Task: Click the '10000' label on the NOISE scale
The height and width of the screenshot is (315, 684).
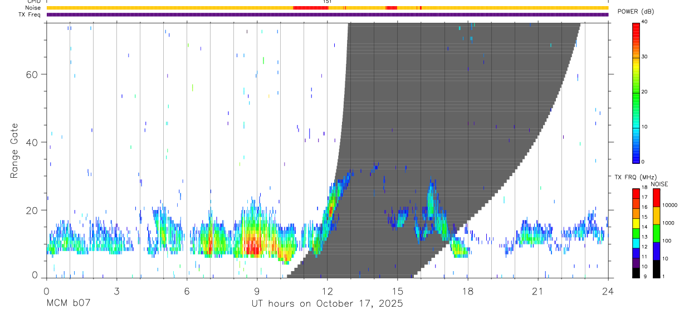Action: [x=670, y=206]
